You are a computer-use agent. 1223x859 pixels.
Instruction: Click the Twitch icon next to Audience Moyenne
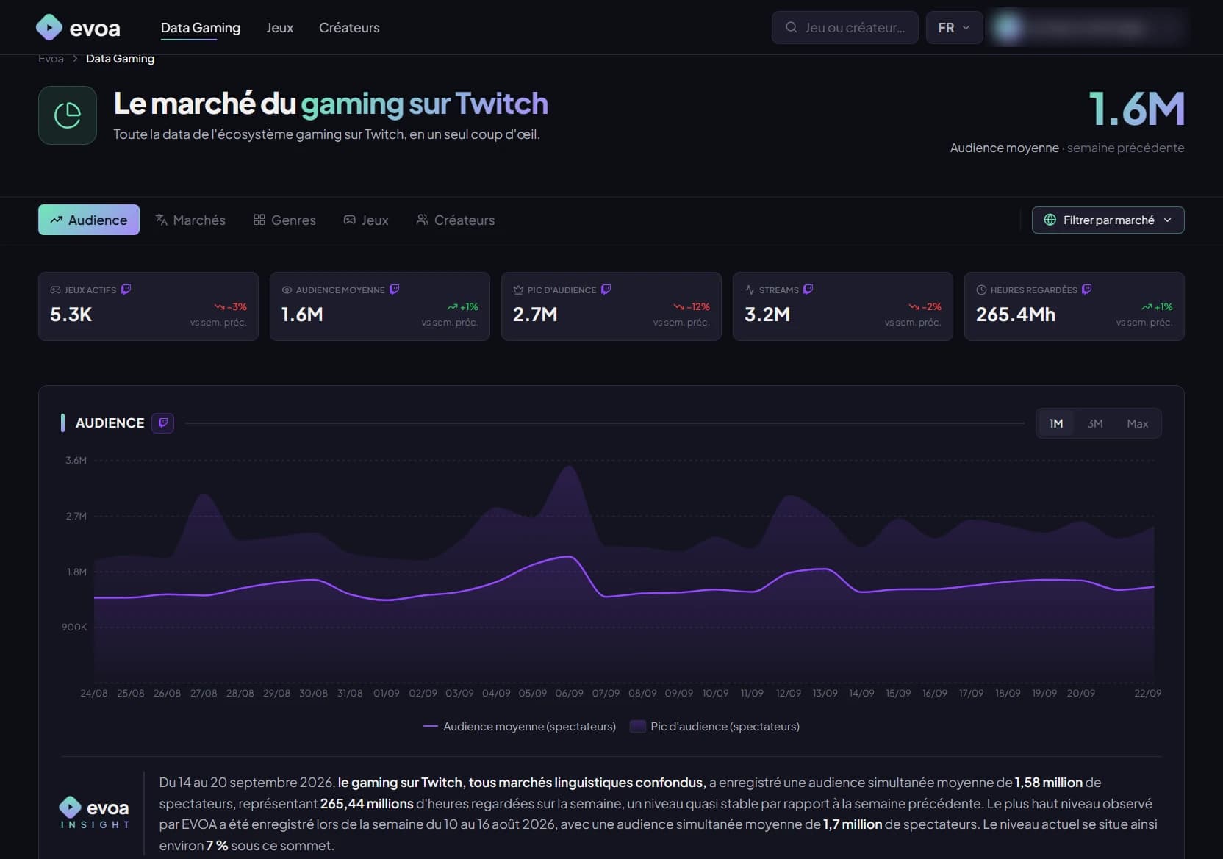pyautogui.click(x=395, y=290)
